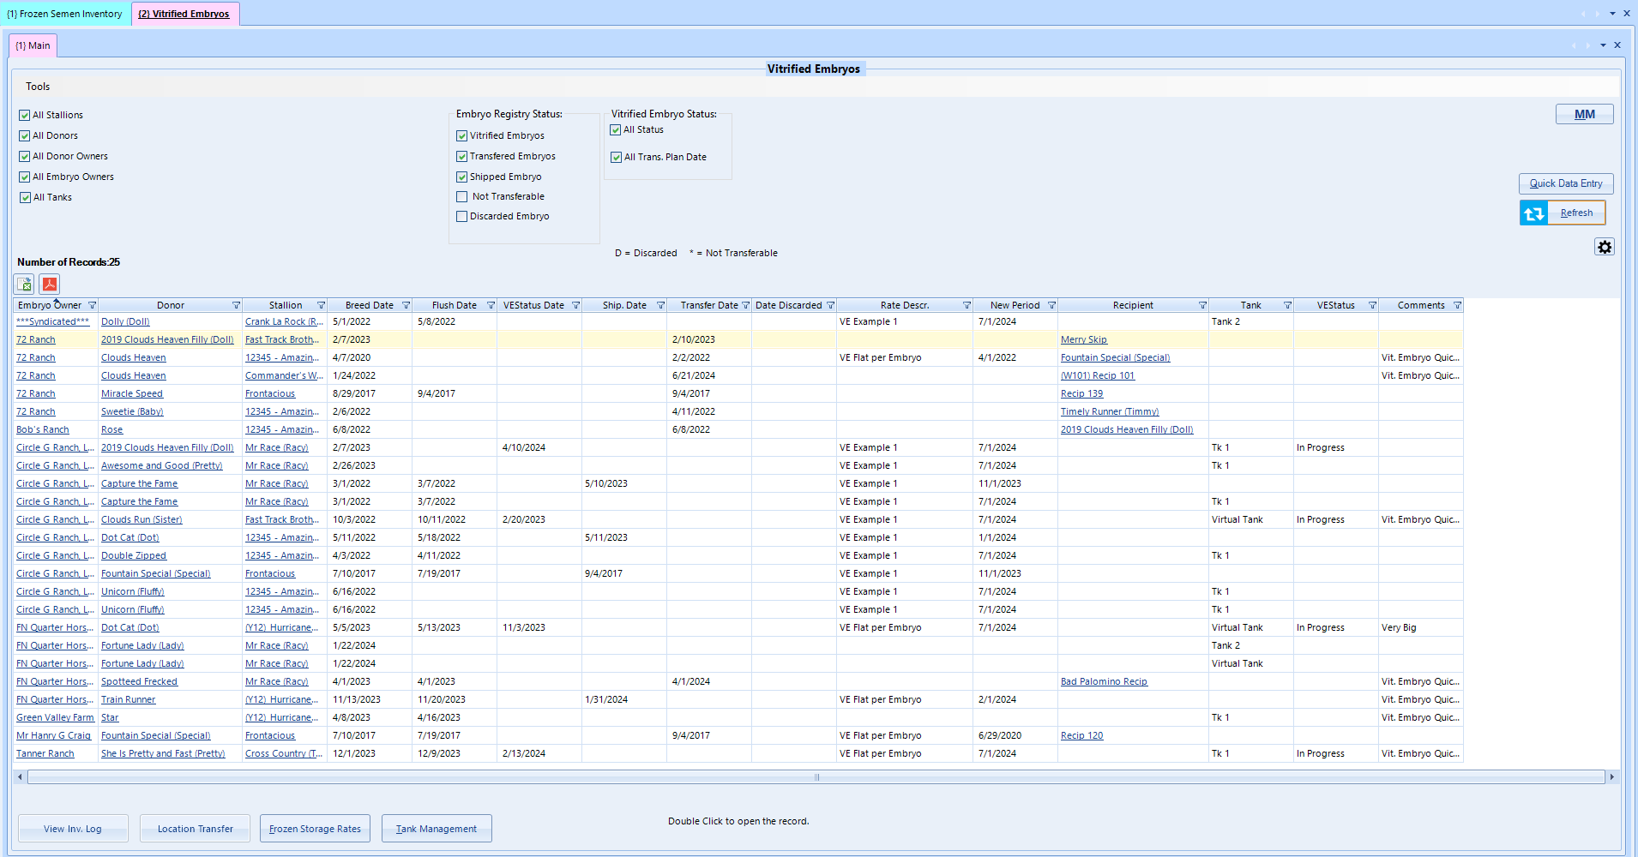Filter icon on Ship. Date column
The width and height of the screenshot is (1638, 857).
(x=661, y=306)
